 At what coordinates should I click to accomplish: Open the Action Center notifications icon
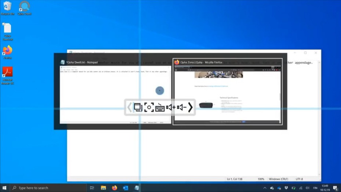click(335, 188)
